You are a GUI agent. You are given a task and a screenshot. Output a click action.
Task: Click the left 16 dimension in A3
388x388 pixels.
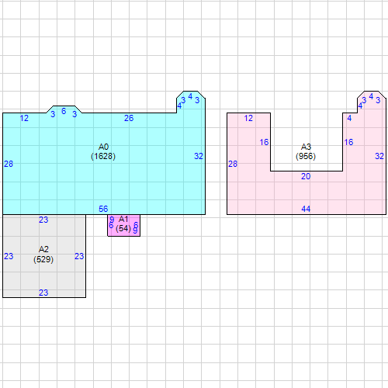tap(264, 142)
